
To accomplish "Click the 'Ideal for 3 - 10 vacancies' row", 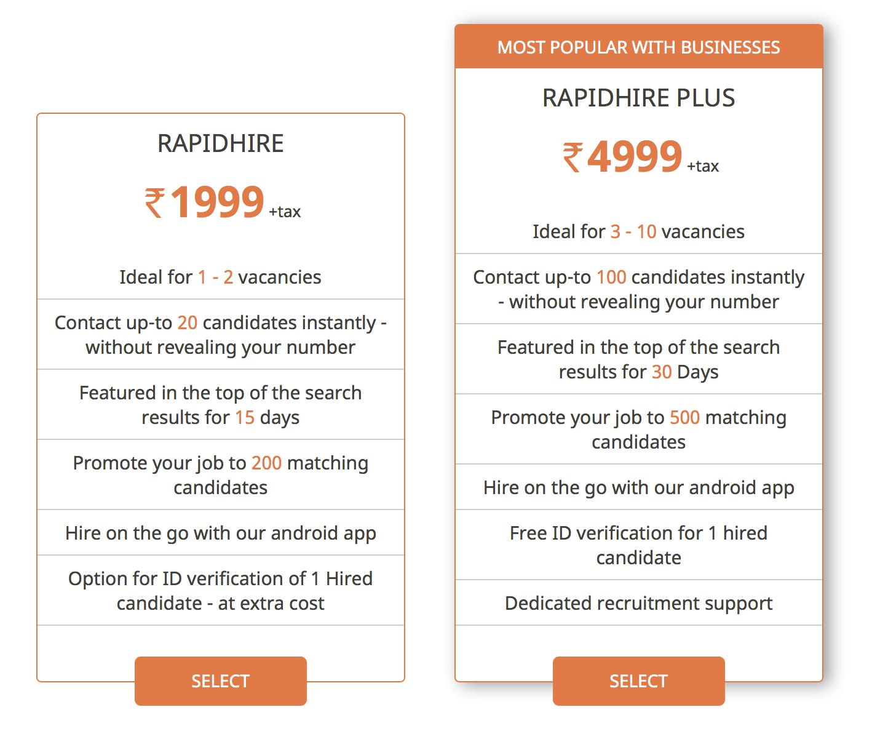I will 638,231.
